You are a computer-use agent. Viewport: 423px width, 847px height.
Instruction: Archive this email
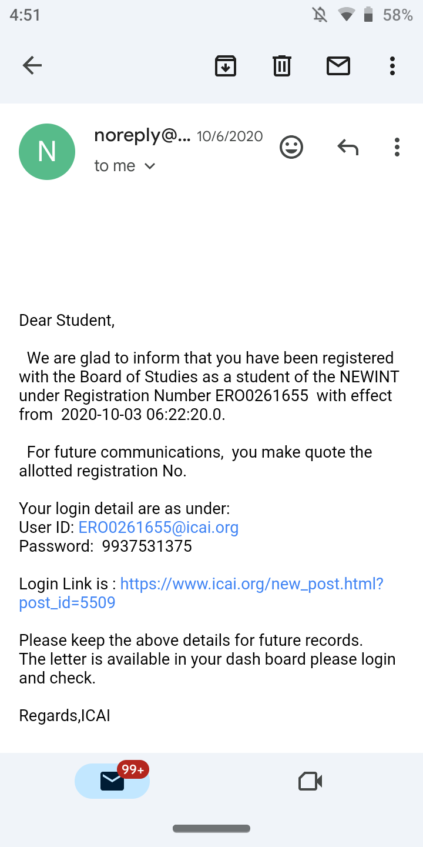(x=226, y=65)
